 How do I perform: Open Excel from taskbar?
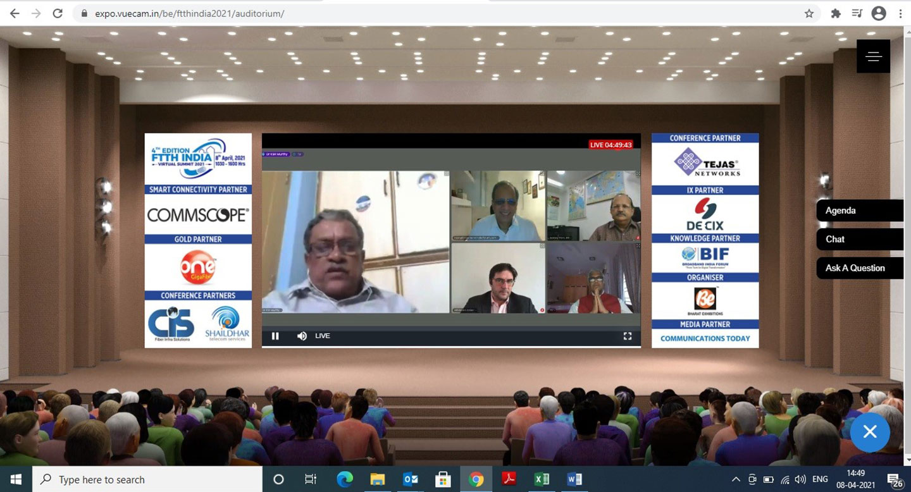[x=542, y=479]
